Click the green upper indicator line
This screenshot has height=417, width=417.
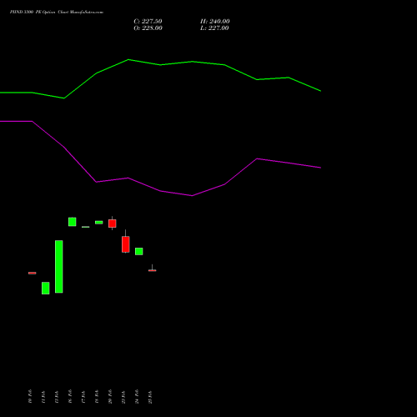[160, 65]
